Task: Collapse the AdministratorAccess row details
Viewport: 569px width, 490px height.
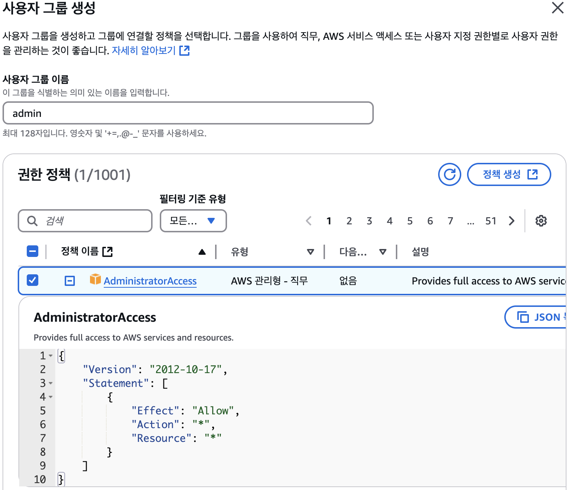Action: tap(70, 281)
